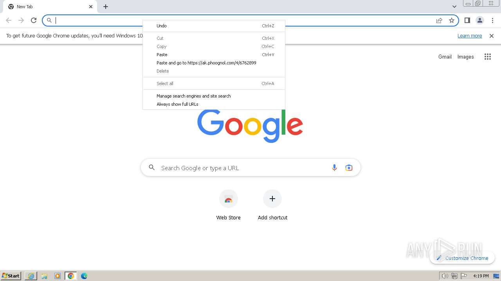The width and height of the screenshot is (501, 281).
Task: Choose Cut in context menu
Action: click(x=214, y=38)
